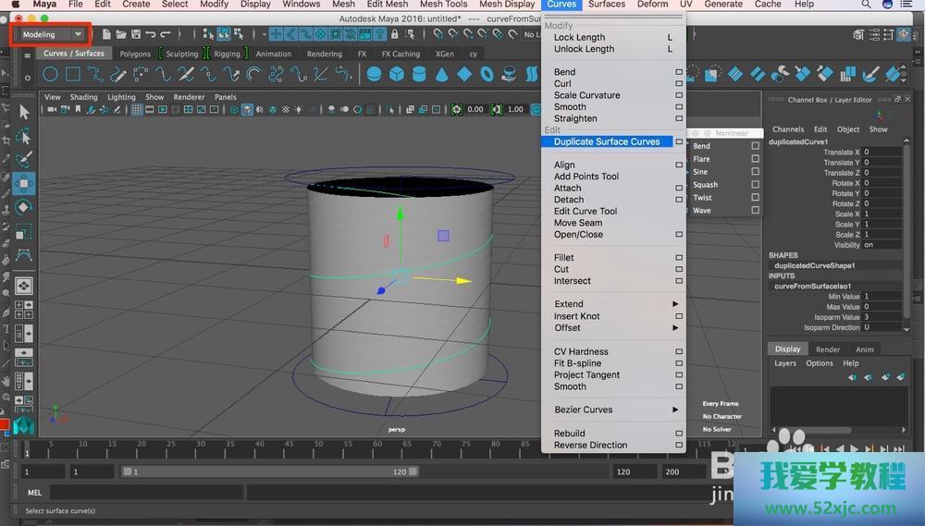The image size is (925, 526).
Task: Open option box next to Rebuild
Action: pyautogui.click(x=679, y=434)
